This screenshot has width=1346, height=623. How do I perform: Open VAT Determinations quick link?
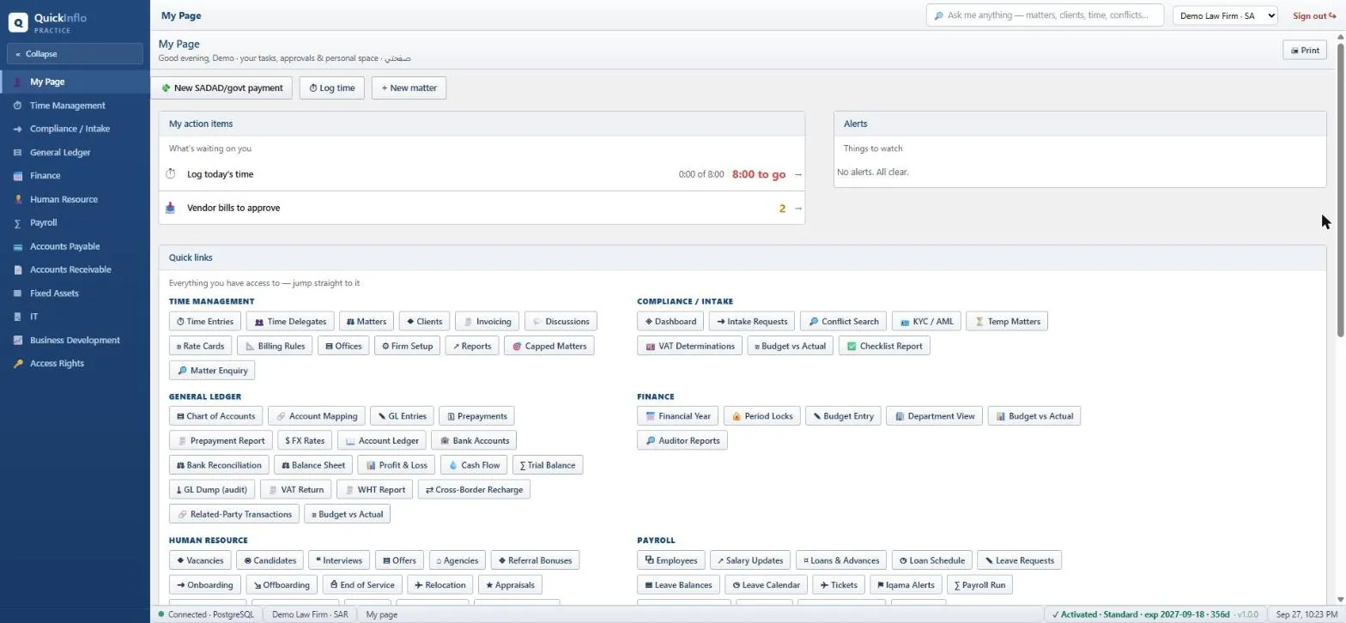689,347
